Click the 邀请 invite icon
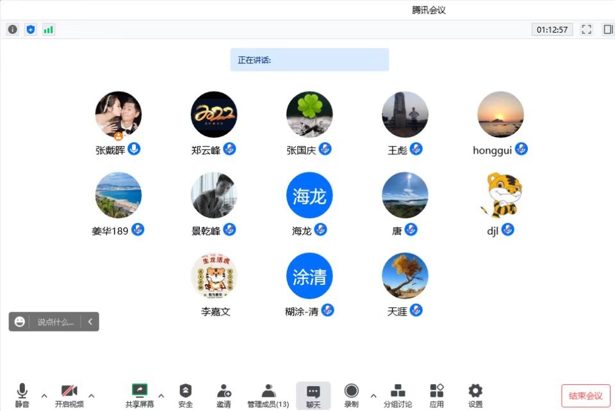 click(224, 395)
